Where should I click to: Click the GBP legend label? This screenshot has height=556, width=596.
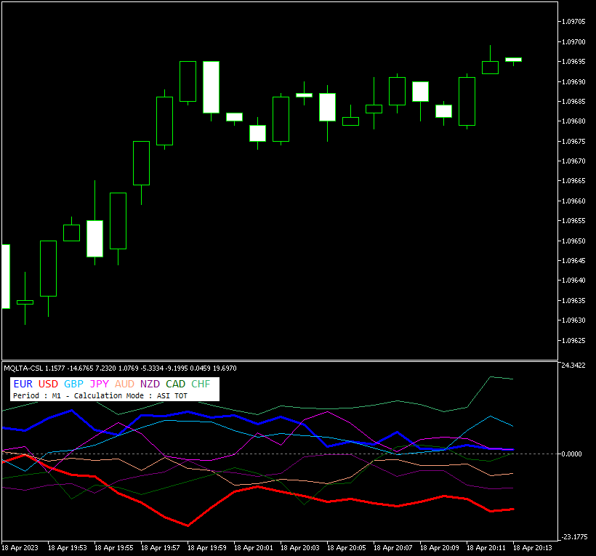(x=73, y=384)
